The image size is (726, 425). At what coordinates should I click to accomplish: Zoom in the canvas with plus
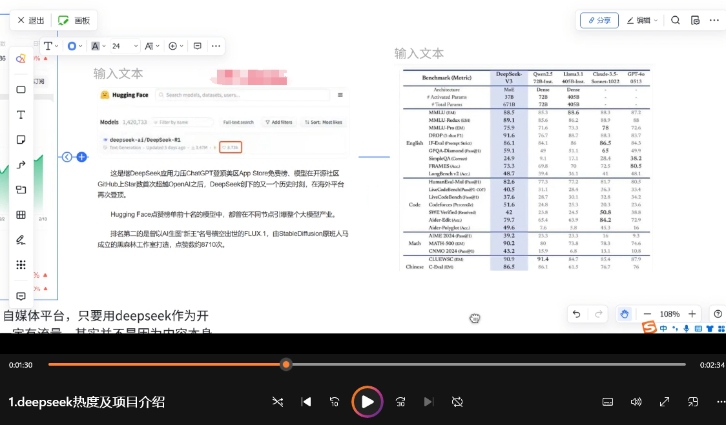click(x=692, y=314)
